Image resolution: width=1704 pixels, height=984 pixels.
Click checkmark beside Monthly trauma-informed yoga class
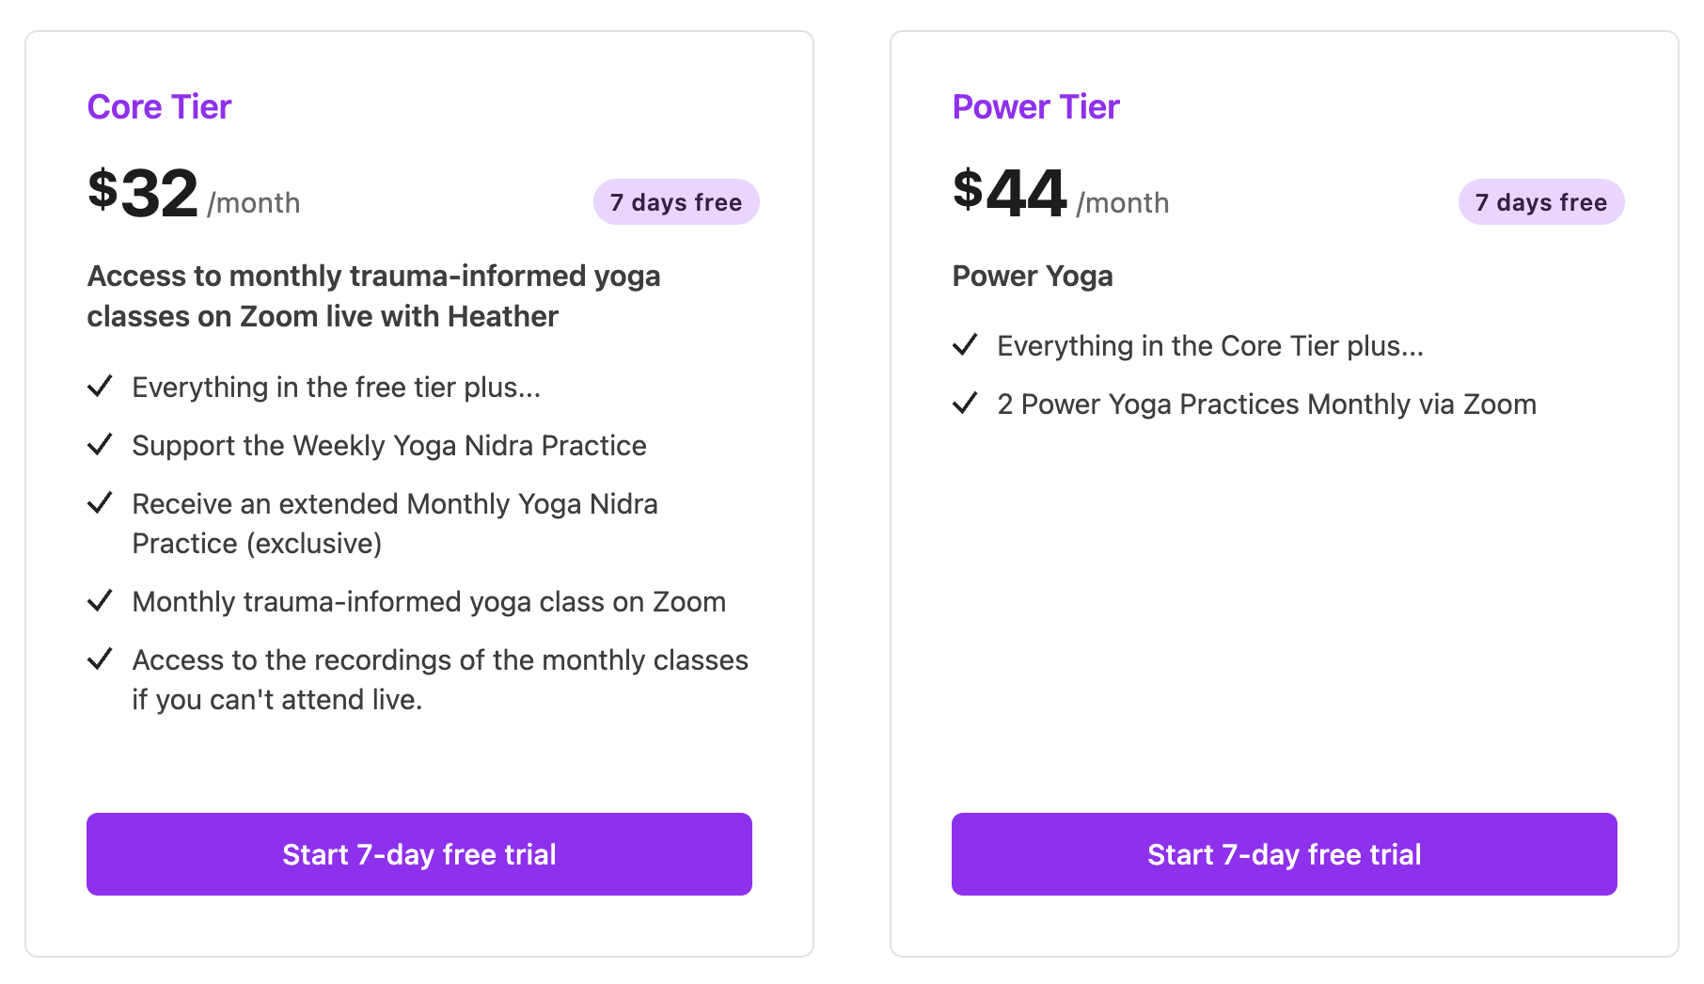pyautogui.click(x=100, y=600)
